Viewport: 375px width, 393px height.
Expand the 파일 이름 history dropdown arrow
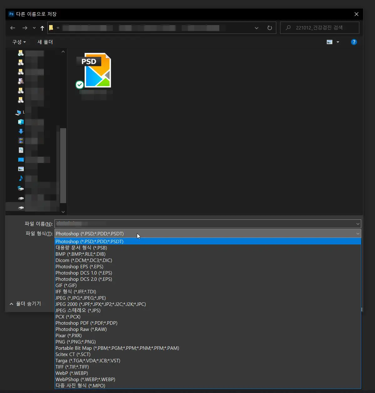tap(358, 224)
